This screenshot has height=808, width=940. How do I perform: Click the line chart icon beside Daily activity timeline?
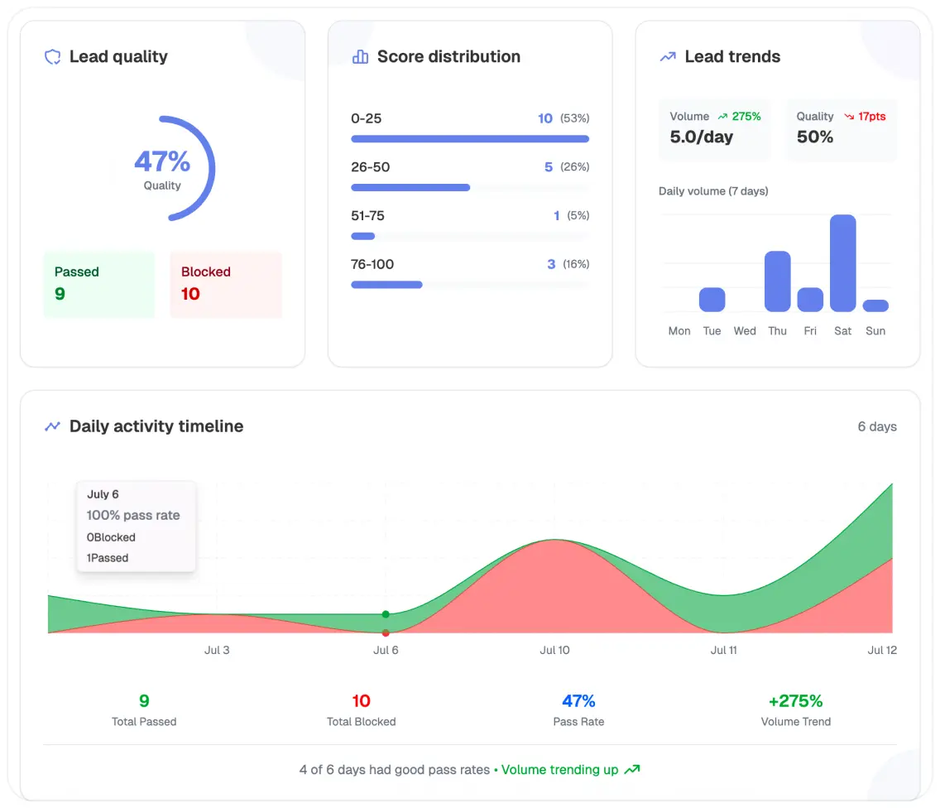click(53, 426)
